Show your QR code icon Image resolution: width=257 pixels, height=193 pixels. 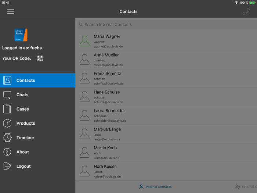tap(40, 58)
